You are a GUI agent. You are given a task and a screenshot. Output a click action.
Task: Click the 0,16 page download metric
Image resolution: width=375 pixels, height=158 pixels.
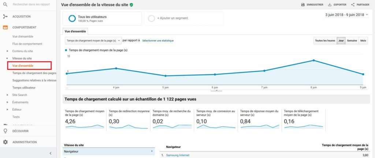[x=289, y=121]
